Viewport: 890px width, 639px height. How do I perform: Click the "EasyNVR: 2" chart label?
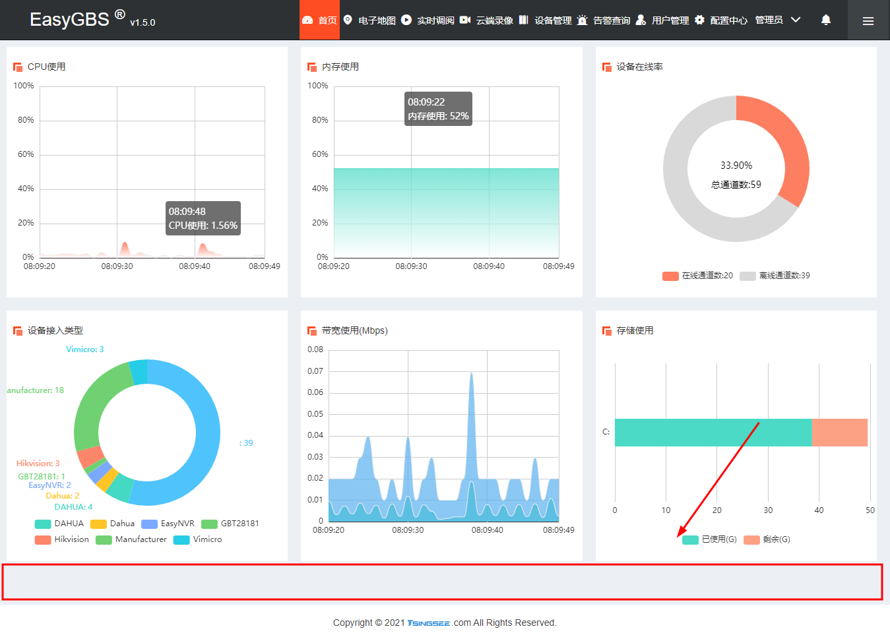pos(49,485)
